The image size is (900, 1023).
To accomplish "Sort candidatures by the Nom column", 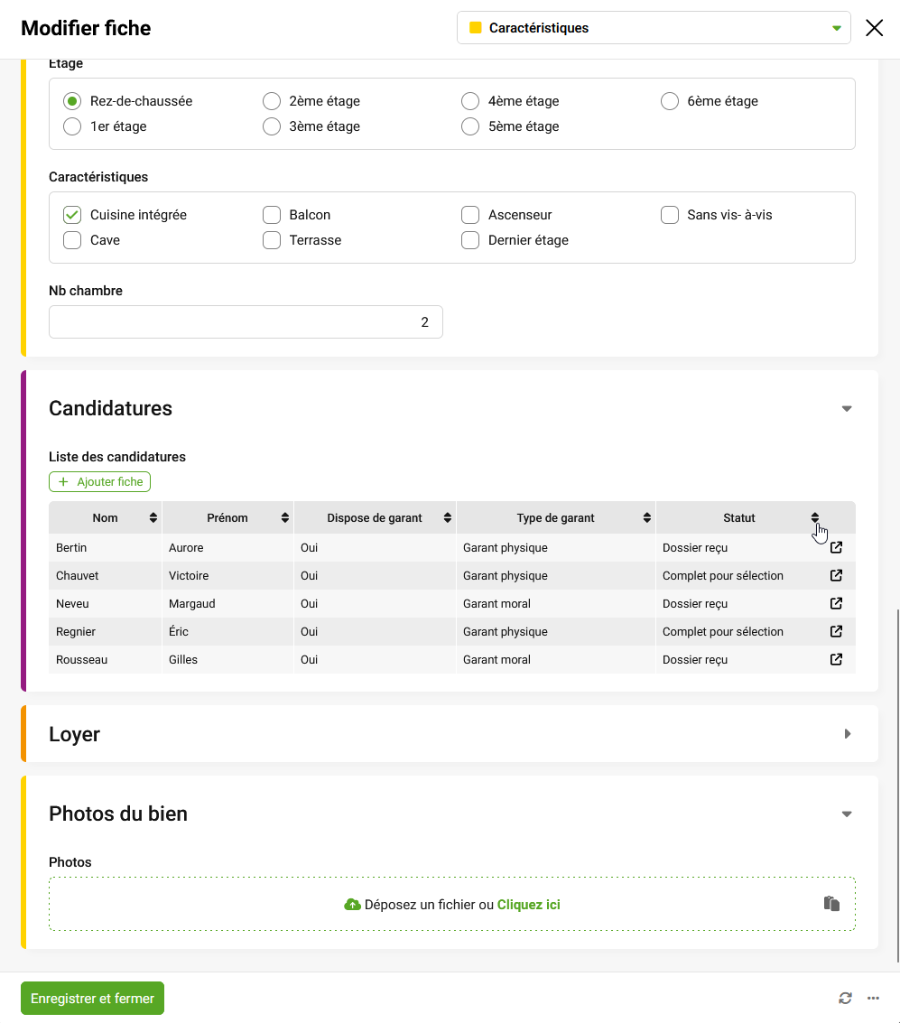I will click(153, 517).
